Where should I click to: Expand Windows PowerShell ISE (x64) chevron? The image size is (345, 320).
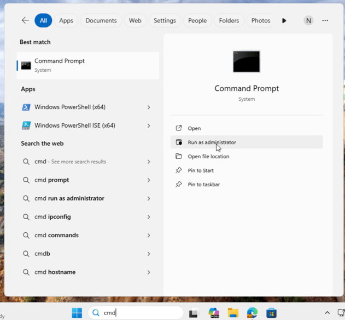click(x=149, y=125)
